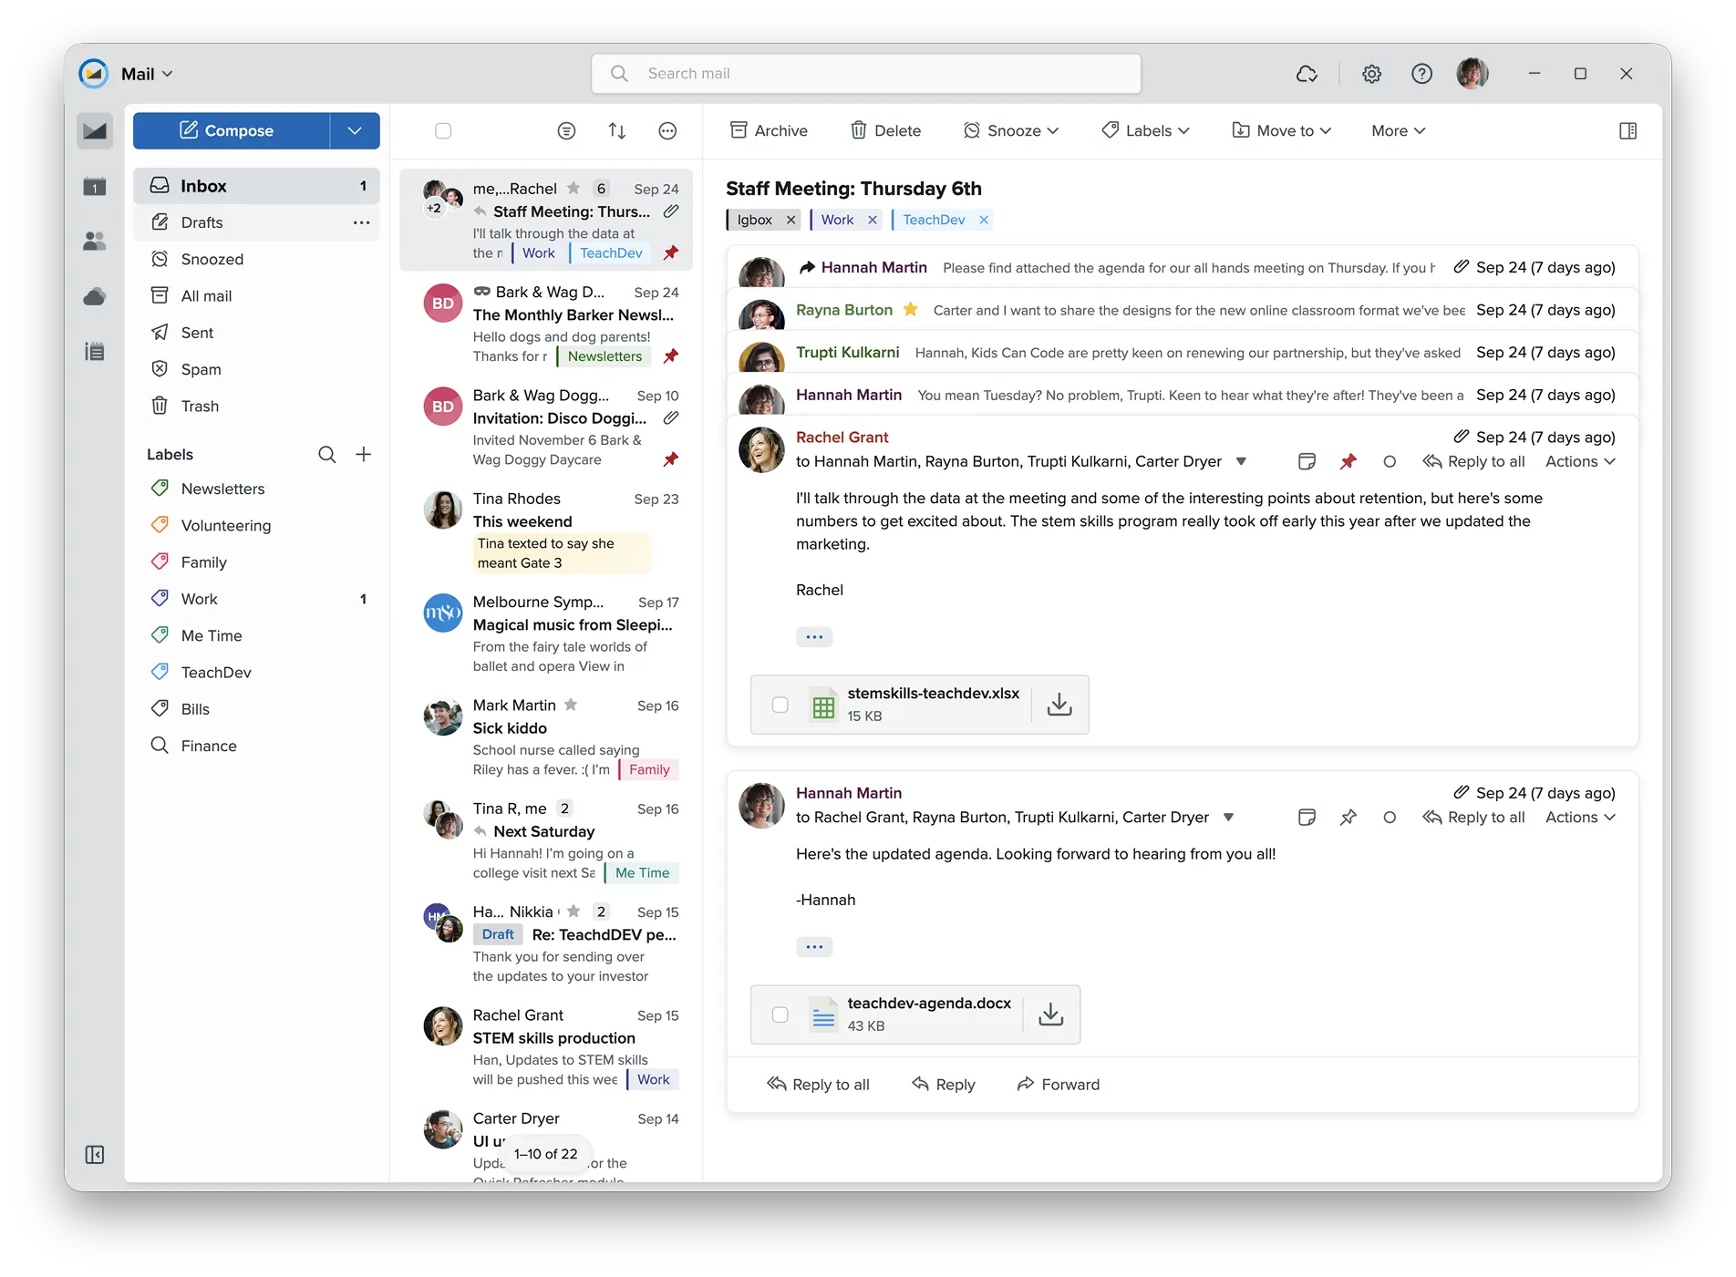Viewport: 1736px width, 1277px height.
Task: Remove the TeachDev label from conversation
Action: (984, 220)
